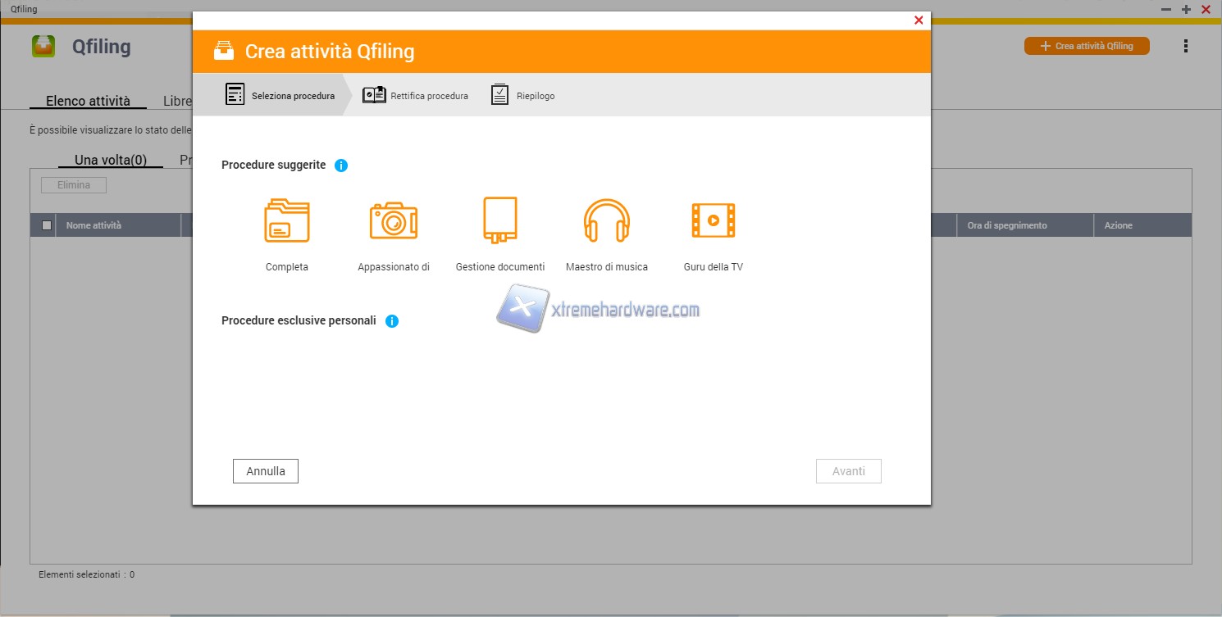The image size is (1222, 617).
Task: Select the Maestro di musica headphones icon
Action: pyautogui.click(x=607, y=220)
